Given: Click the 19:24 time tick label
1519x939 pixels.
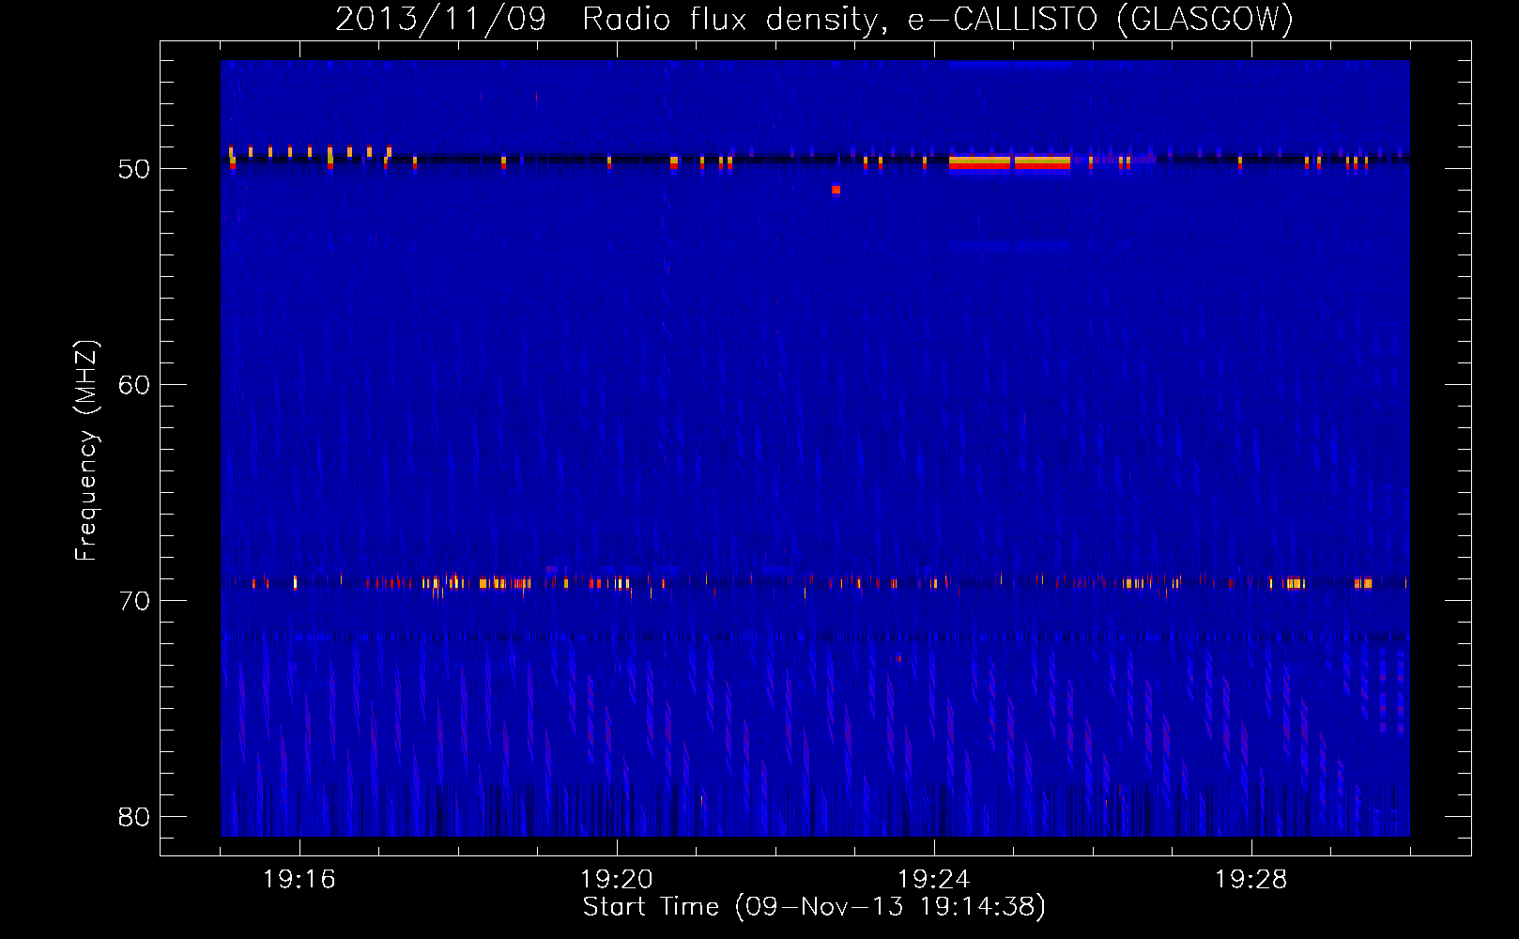Looking at the screenshot, I should (934, 880).
